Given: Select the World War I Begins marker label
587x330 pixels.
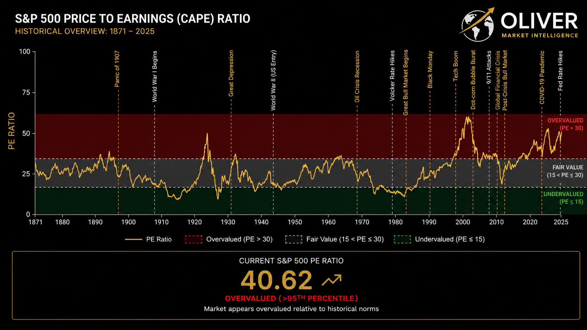Looking at the screenshot, I should [x=155, y=76].
